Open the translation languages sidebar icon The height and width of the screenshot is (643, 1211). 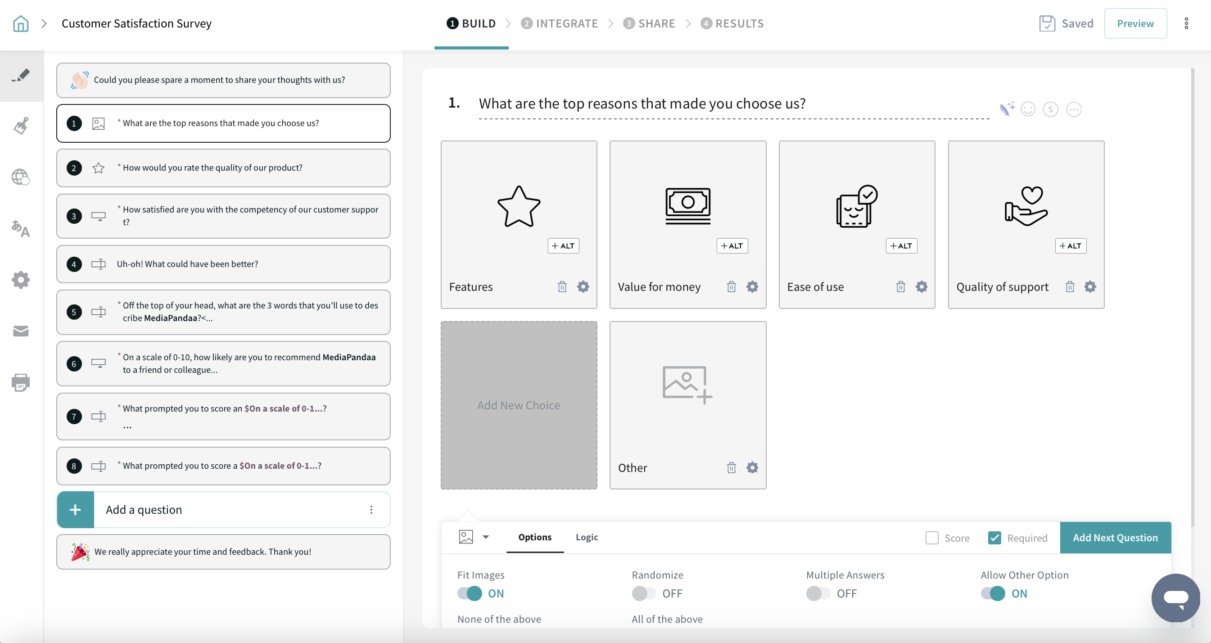pyautogui.click(x=21, y=229)
